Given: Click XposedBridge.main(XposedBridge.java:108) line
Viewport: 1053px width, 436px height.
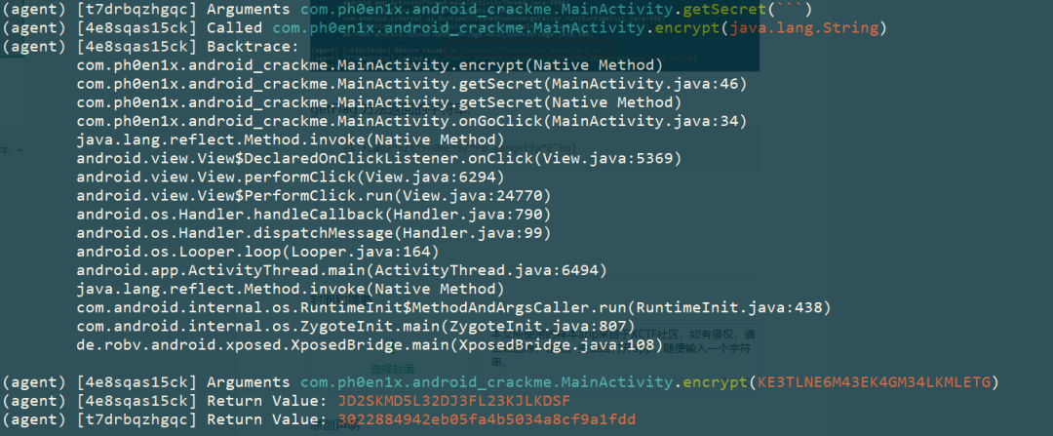Looking at the screenshot, I should pos(370,344).
